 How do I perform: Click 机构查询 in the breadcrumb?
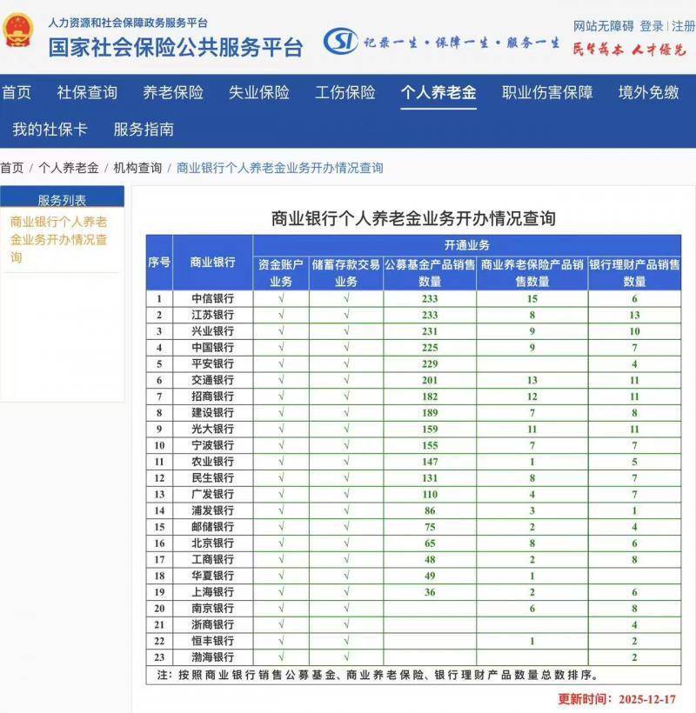(x=137, y=168)
